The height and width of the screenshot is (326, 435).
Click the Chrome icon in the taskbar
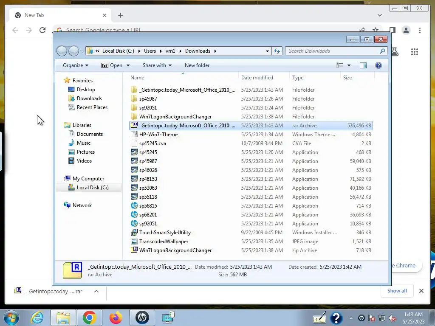pos(89,318)
